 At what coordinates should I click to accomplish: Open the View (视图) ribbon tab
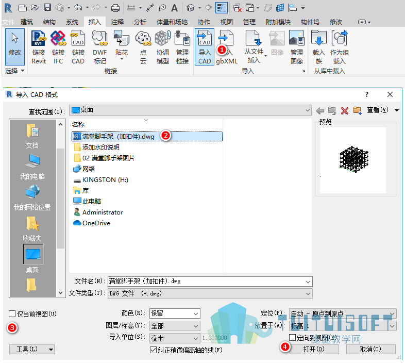click(227, 22)
